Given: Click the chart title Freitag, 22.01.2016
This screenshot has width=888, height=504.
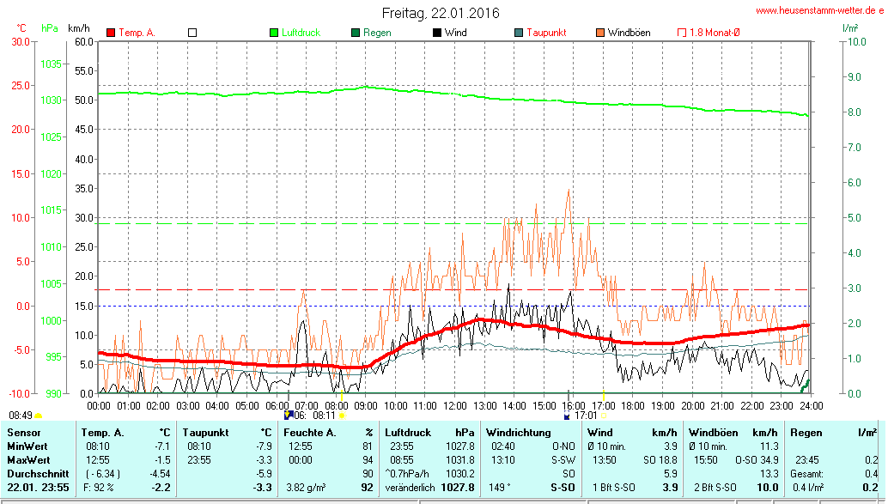Looking at the screenshot, I should click(440, 14).
